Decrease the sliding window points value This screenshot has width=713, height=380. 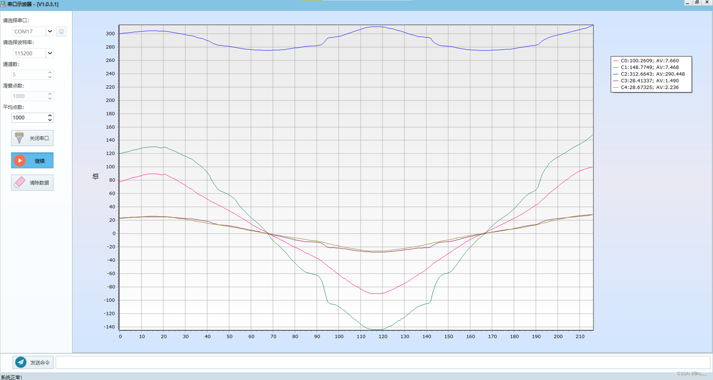[x=50, y=98]
